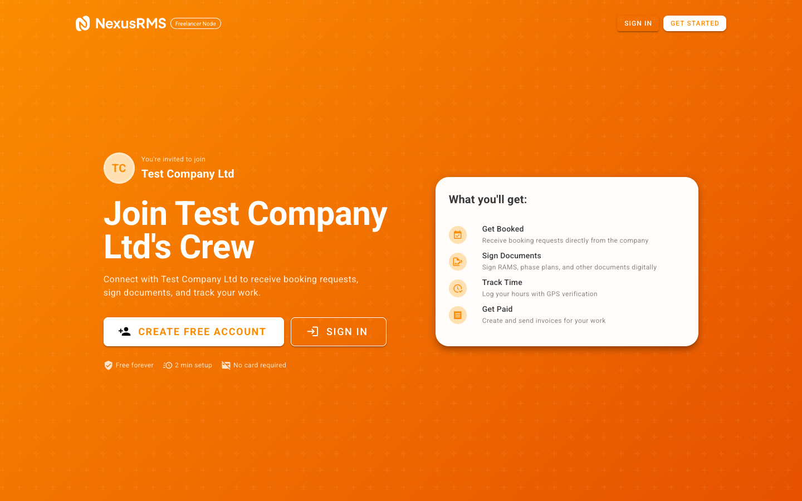Select the No card required text

tap(260, 365)
